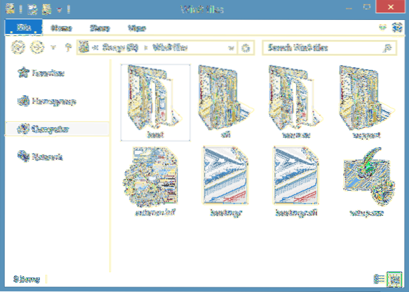
Task: Open the efi folder
Action: 227,101
